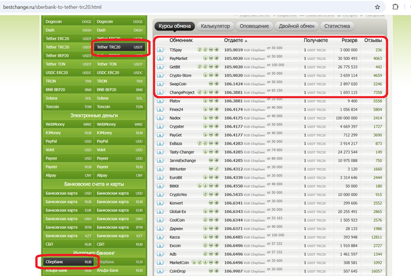Screen dimensions: 411x276
Task: Open info icon for SwapCoin exchanger
Action: tap(160, 84)
